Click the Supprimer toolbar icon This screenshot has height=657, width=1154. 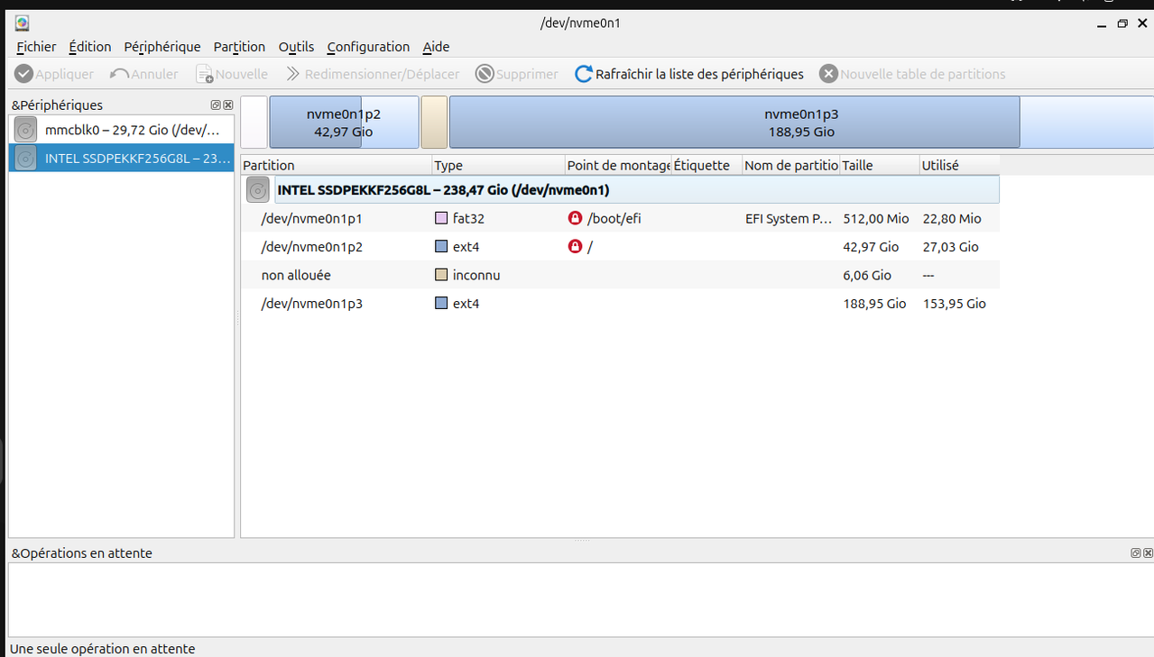pos(485,74)
